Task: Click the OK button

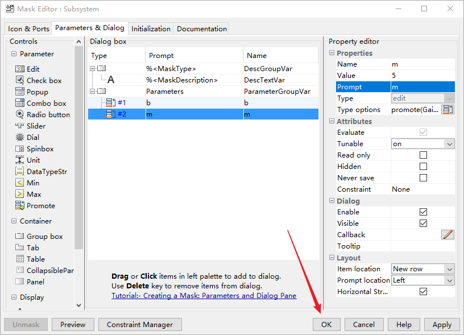Action: (x=326, y=325)
